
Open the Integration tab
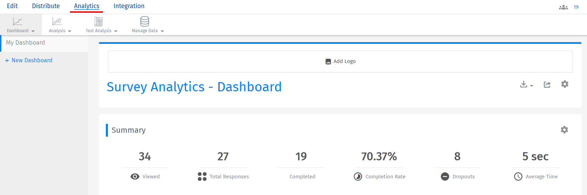tap(129, 6)
